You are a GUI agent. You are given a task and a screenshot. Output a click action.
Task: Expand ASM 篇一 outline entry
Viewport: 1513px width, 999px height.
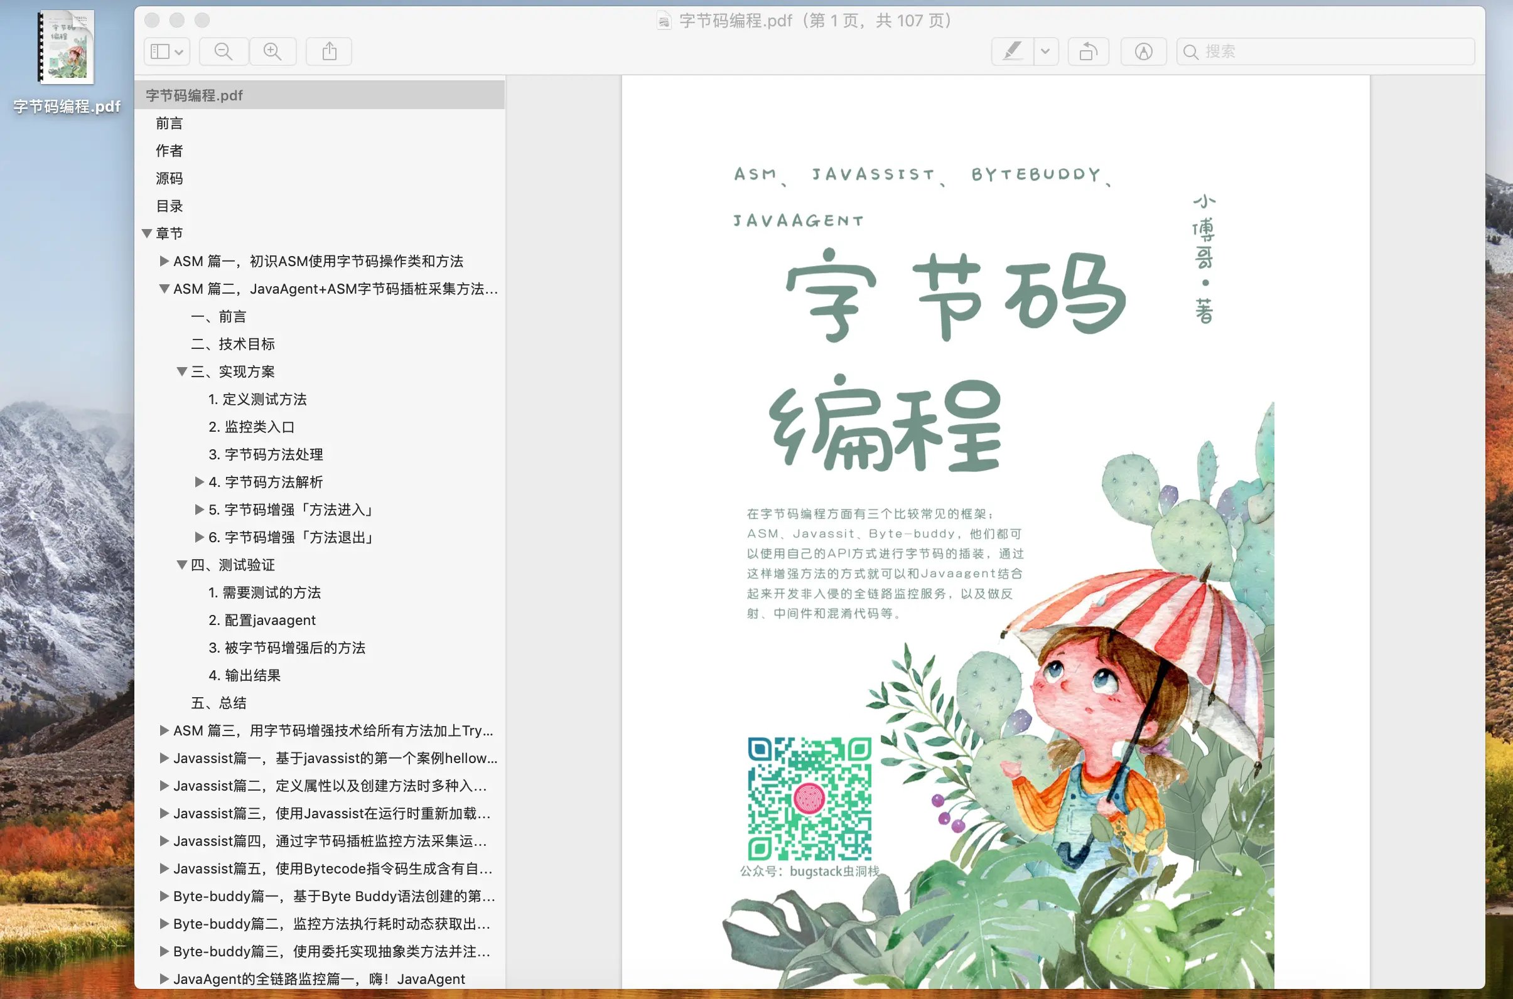point(164,261)
